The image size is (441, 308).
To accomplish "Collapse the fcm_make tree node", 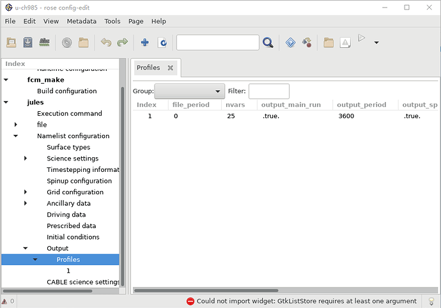I will [6, 80].
